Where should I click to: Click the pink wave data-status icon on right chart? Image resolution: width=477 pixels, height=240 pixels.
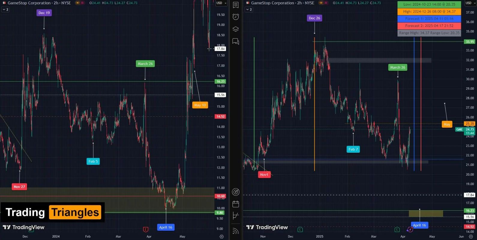click(x=326, y=3)
